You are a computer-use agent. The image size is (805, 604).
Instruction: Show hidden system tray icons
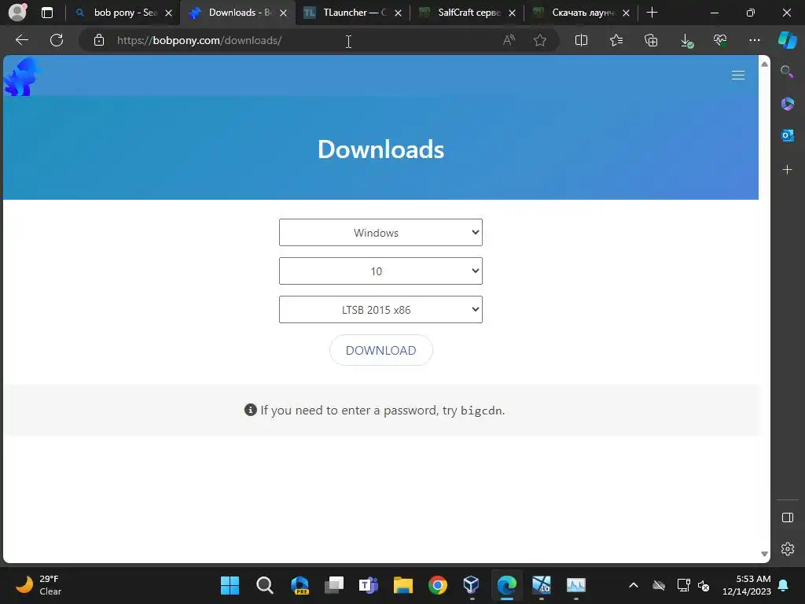tap(634, 585)
